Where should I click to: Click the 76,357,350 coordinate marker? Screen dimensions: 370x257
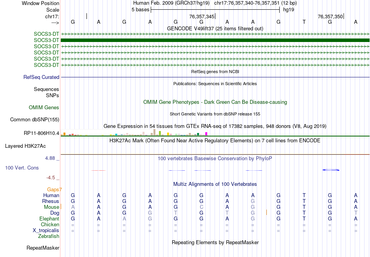point(330,16)
